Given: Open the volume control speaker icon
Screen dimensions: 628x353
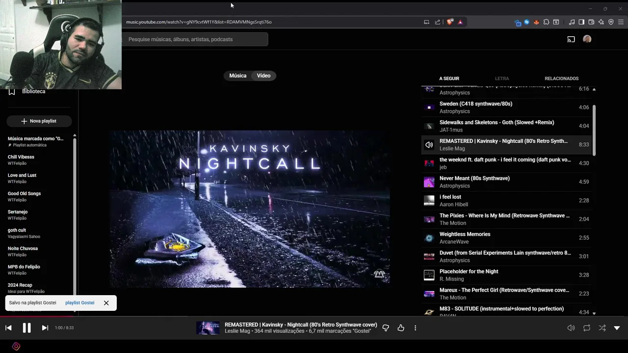Looking at the screenshot, I should click(571, 328).
